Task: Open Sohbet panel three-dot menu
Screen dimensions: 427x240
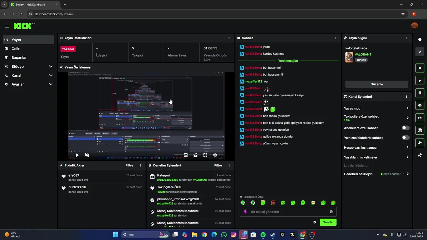Action: coord(336,38)
